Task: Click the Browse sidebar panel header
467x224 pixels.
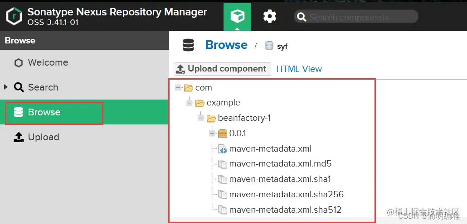Action: point(84,40)
